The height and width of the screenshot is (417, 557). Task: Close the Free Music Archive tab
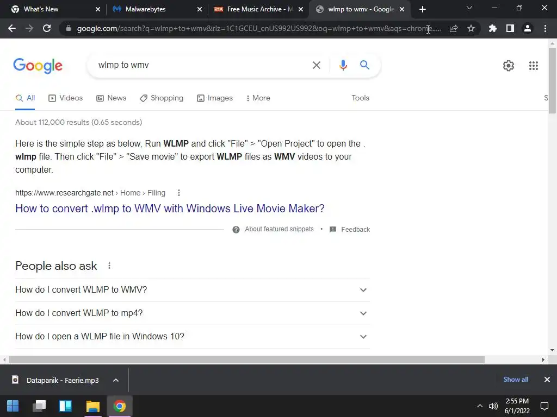tap(301, 9)
